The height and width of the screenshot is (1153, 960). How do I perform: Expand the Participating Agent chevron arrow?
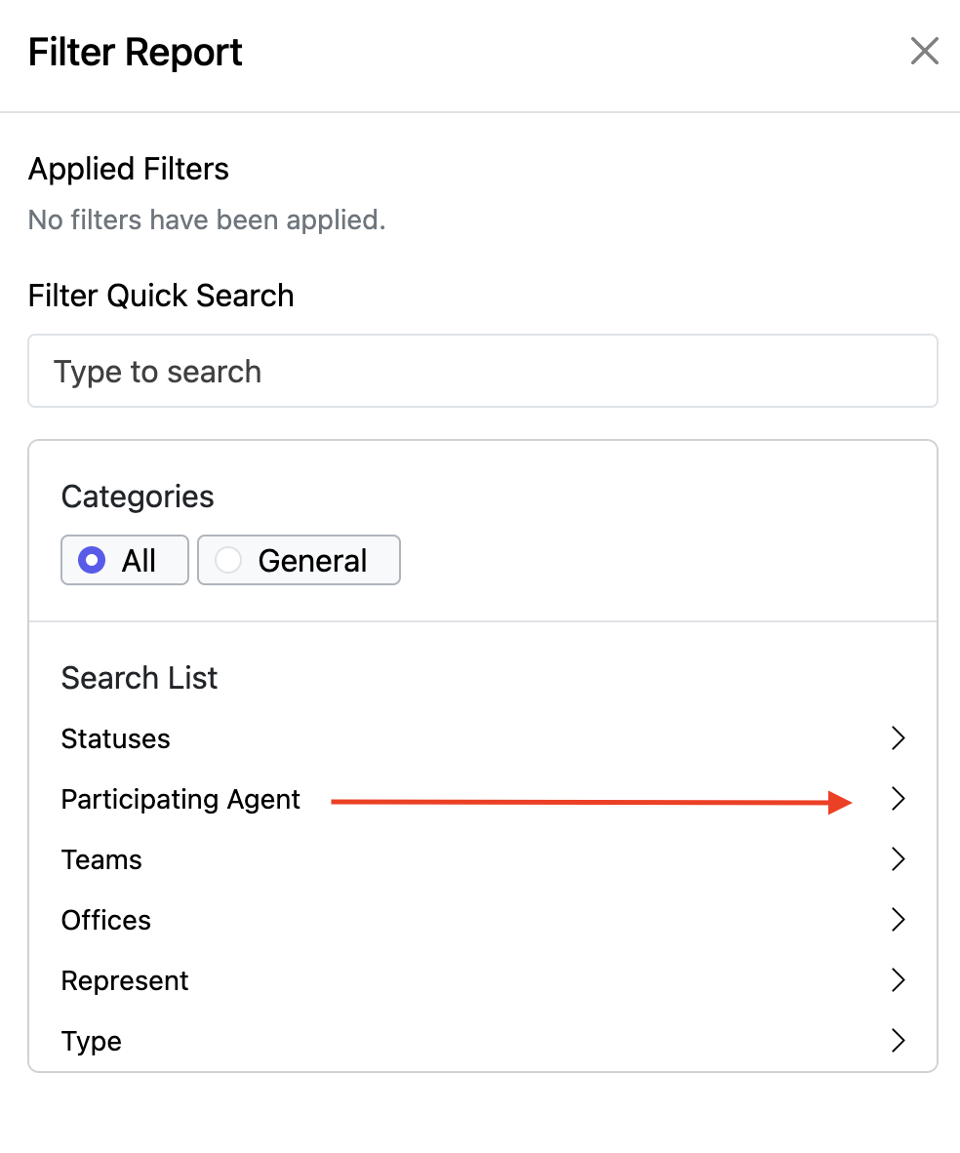(x=899, y=799)
